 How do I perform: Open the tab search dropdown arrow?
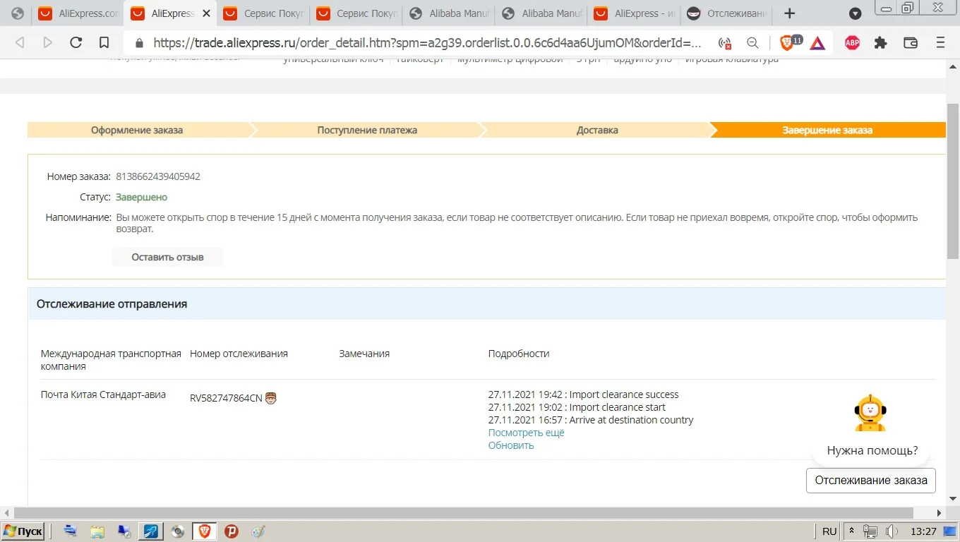(855, 13)
